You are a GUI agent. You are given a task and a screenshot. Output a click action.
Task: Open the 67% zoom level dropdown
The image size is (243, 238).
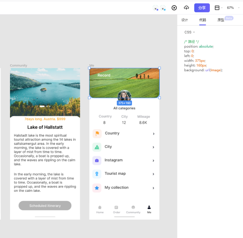[x=232, y=8]
